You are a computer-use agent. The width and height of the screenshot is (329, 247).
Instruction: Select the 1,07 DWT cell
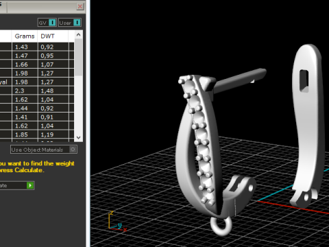point(53,64)
